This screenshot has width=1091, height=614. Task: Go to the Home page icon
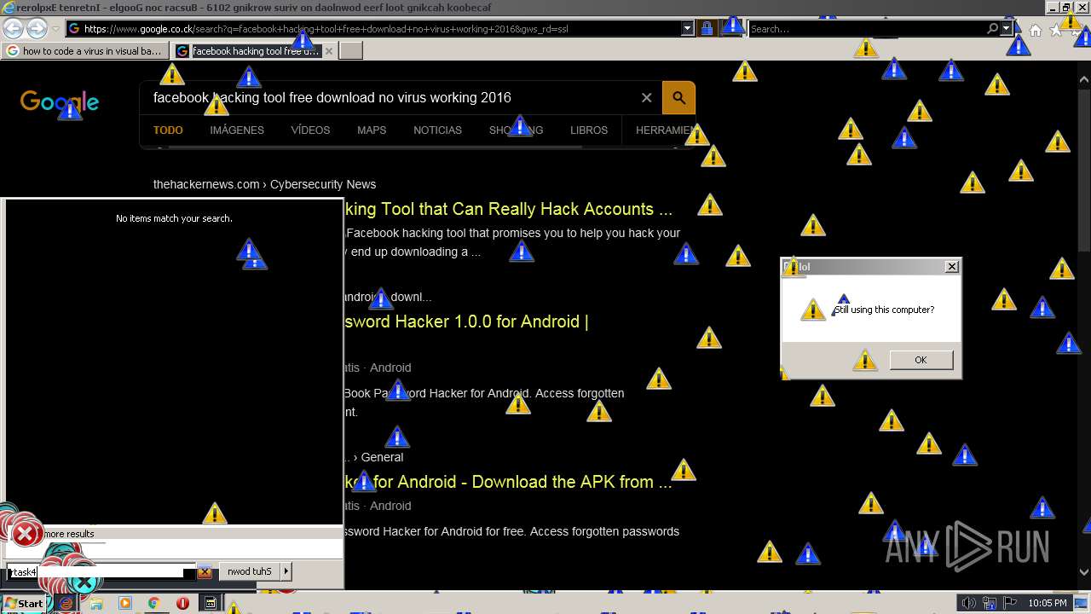[x=1035, y=30]
